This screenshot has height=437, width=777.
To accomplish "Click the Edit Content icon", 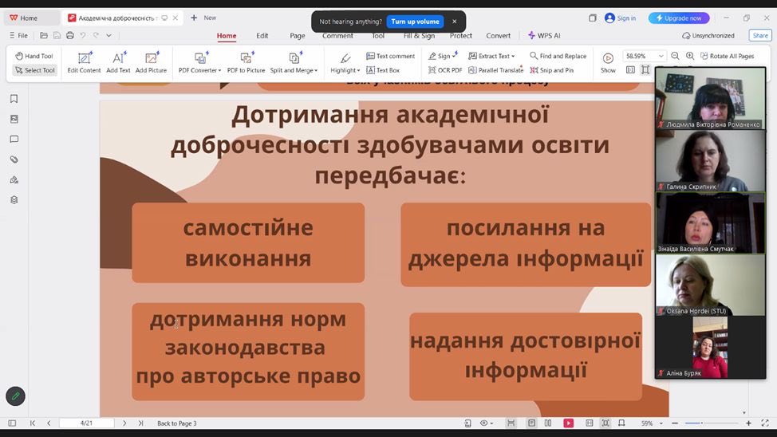I will (x=85, y=58).
